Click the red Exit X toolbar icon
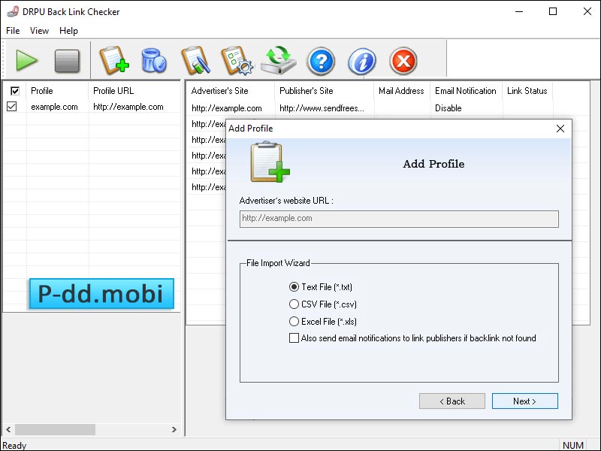Screen dimensions: 601x451 (403, 60)
